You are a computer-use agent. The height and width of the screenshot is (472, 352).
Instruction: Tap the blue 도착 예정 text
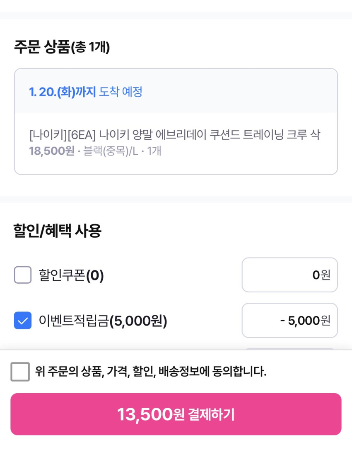[x=121, y=92]
